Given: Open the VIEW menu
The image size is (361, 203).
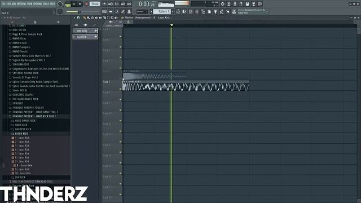Looking at the screenshot, I should coord(30,4).
